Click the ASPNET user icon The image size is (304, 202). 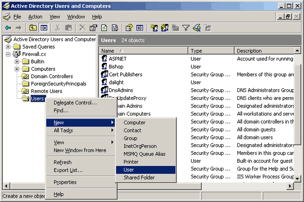pos(104,58)
